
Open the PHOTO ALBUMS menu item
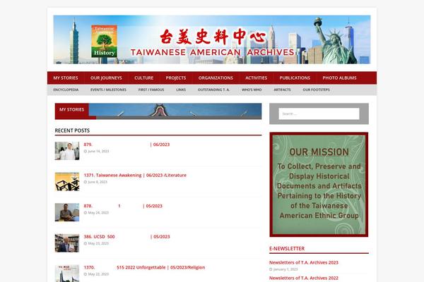pos(339,78)
